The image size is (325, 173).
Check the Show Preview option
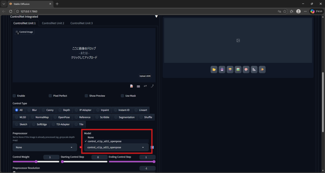[87, 96]
